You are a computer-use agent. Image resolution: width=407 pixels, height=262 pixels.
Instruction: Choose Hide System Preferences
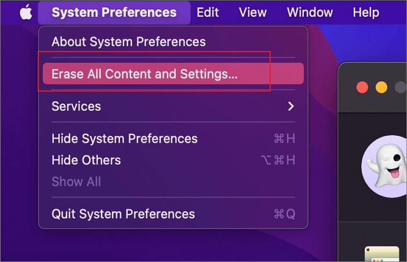(x=173, y=139)
